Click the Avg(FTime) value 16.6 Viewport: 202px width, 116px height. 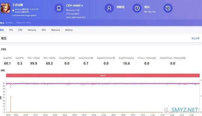(126, 63)
